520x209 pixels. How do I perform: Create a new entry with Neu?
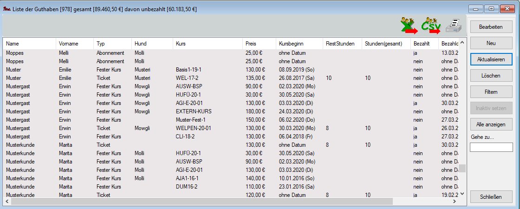pyautogui.click(x=491, y=43)
